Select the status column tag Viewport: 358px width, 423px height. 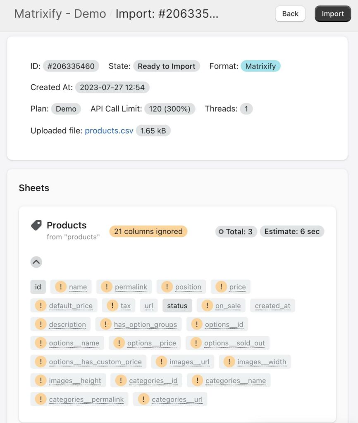tap(177, 306)
